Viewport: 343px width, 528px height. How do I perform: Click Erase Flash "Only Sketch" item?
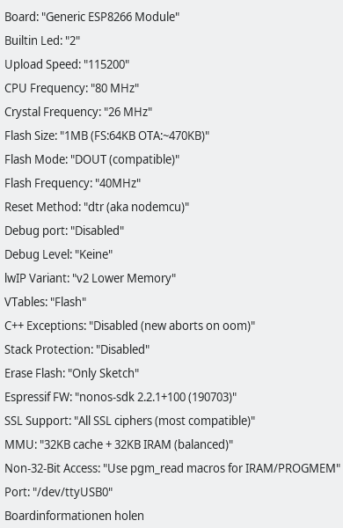(171, 373)
